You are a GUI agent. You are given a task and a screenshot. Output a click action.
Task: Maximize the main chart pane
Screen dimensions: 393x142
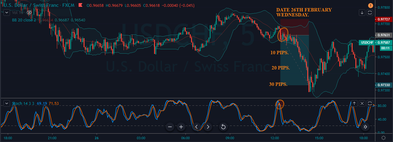pos(370,13)
